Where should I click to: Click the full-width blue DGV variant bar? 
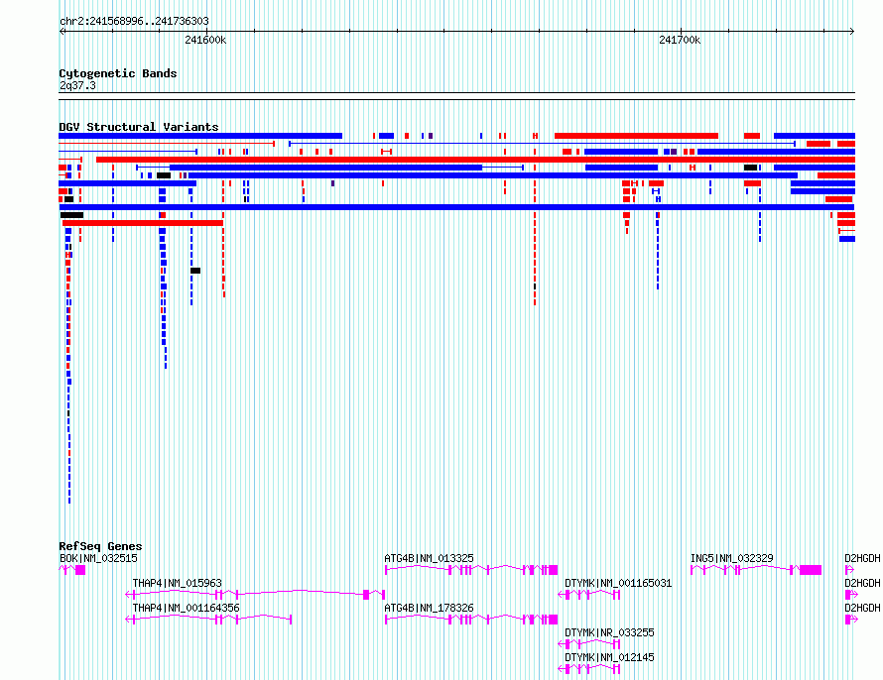[x=456, y=207]
